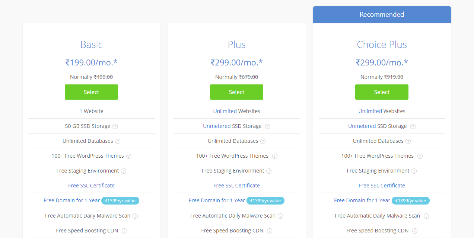Open Free SSL Certificate link in Plus plan
The image size is (474, 238).
tap(236, 186)
